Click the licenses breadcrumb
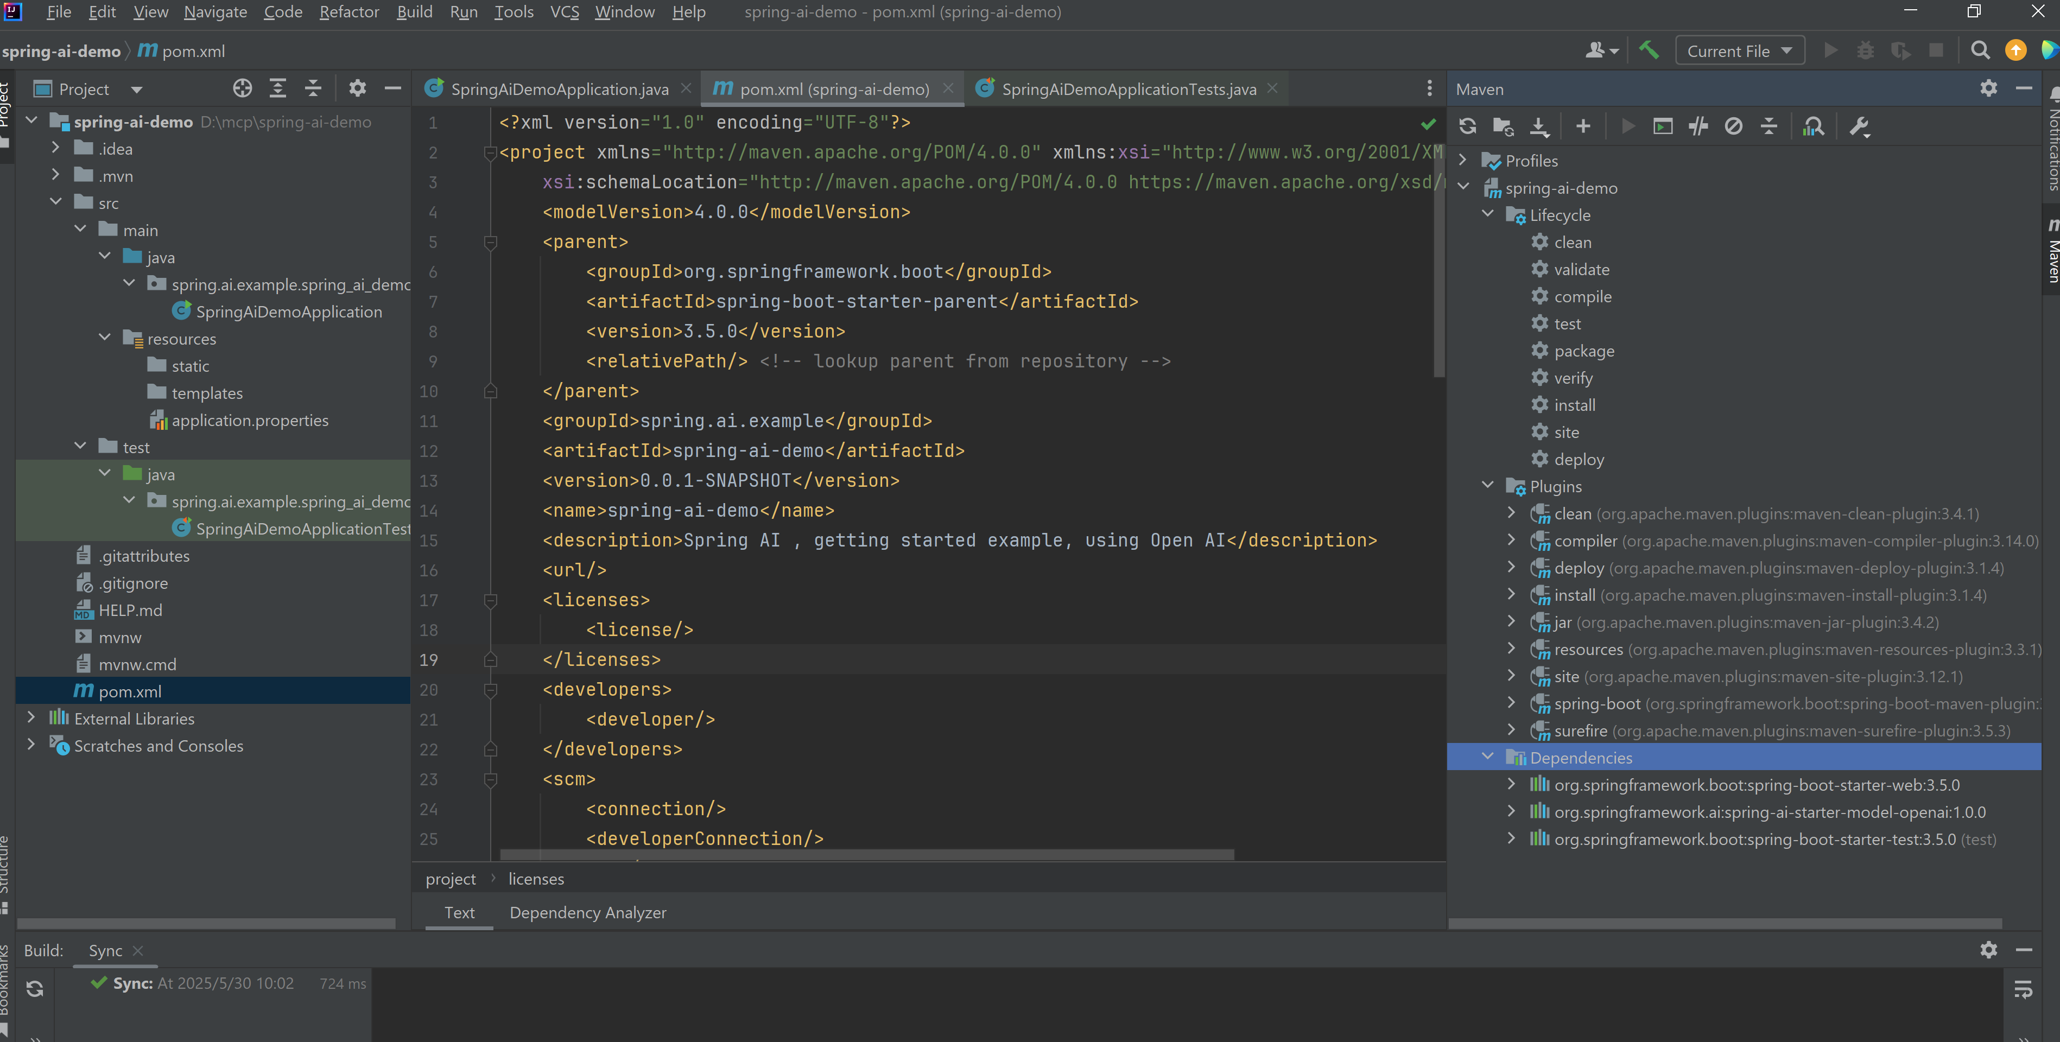Viewport: 2060px width, 1042px height. click(536, 879)
